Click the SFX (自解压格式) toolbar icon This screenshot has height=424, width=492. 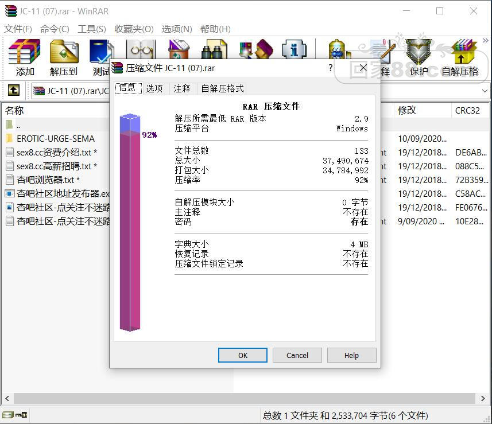click(x=460, y=57)
